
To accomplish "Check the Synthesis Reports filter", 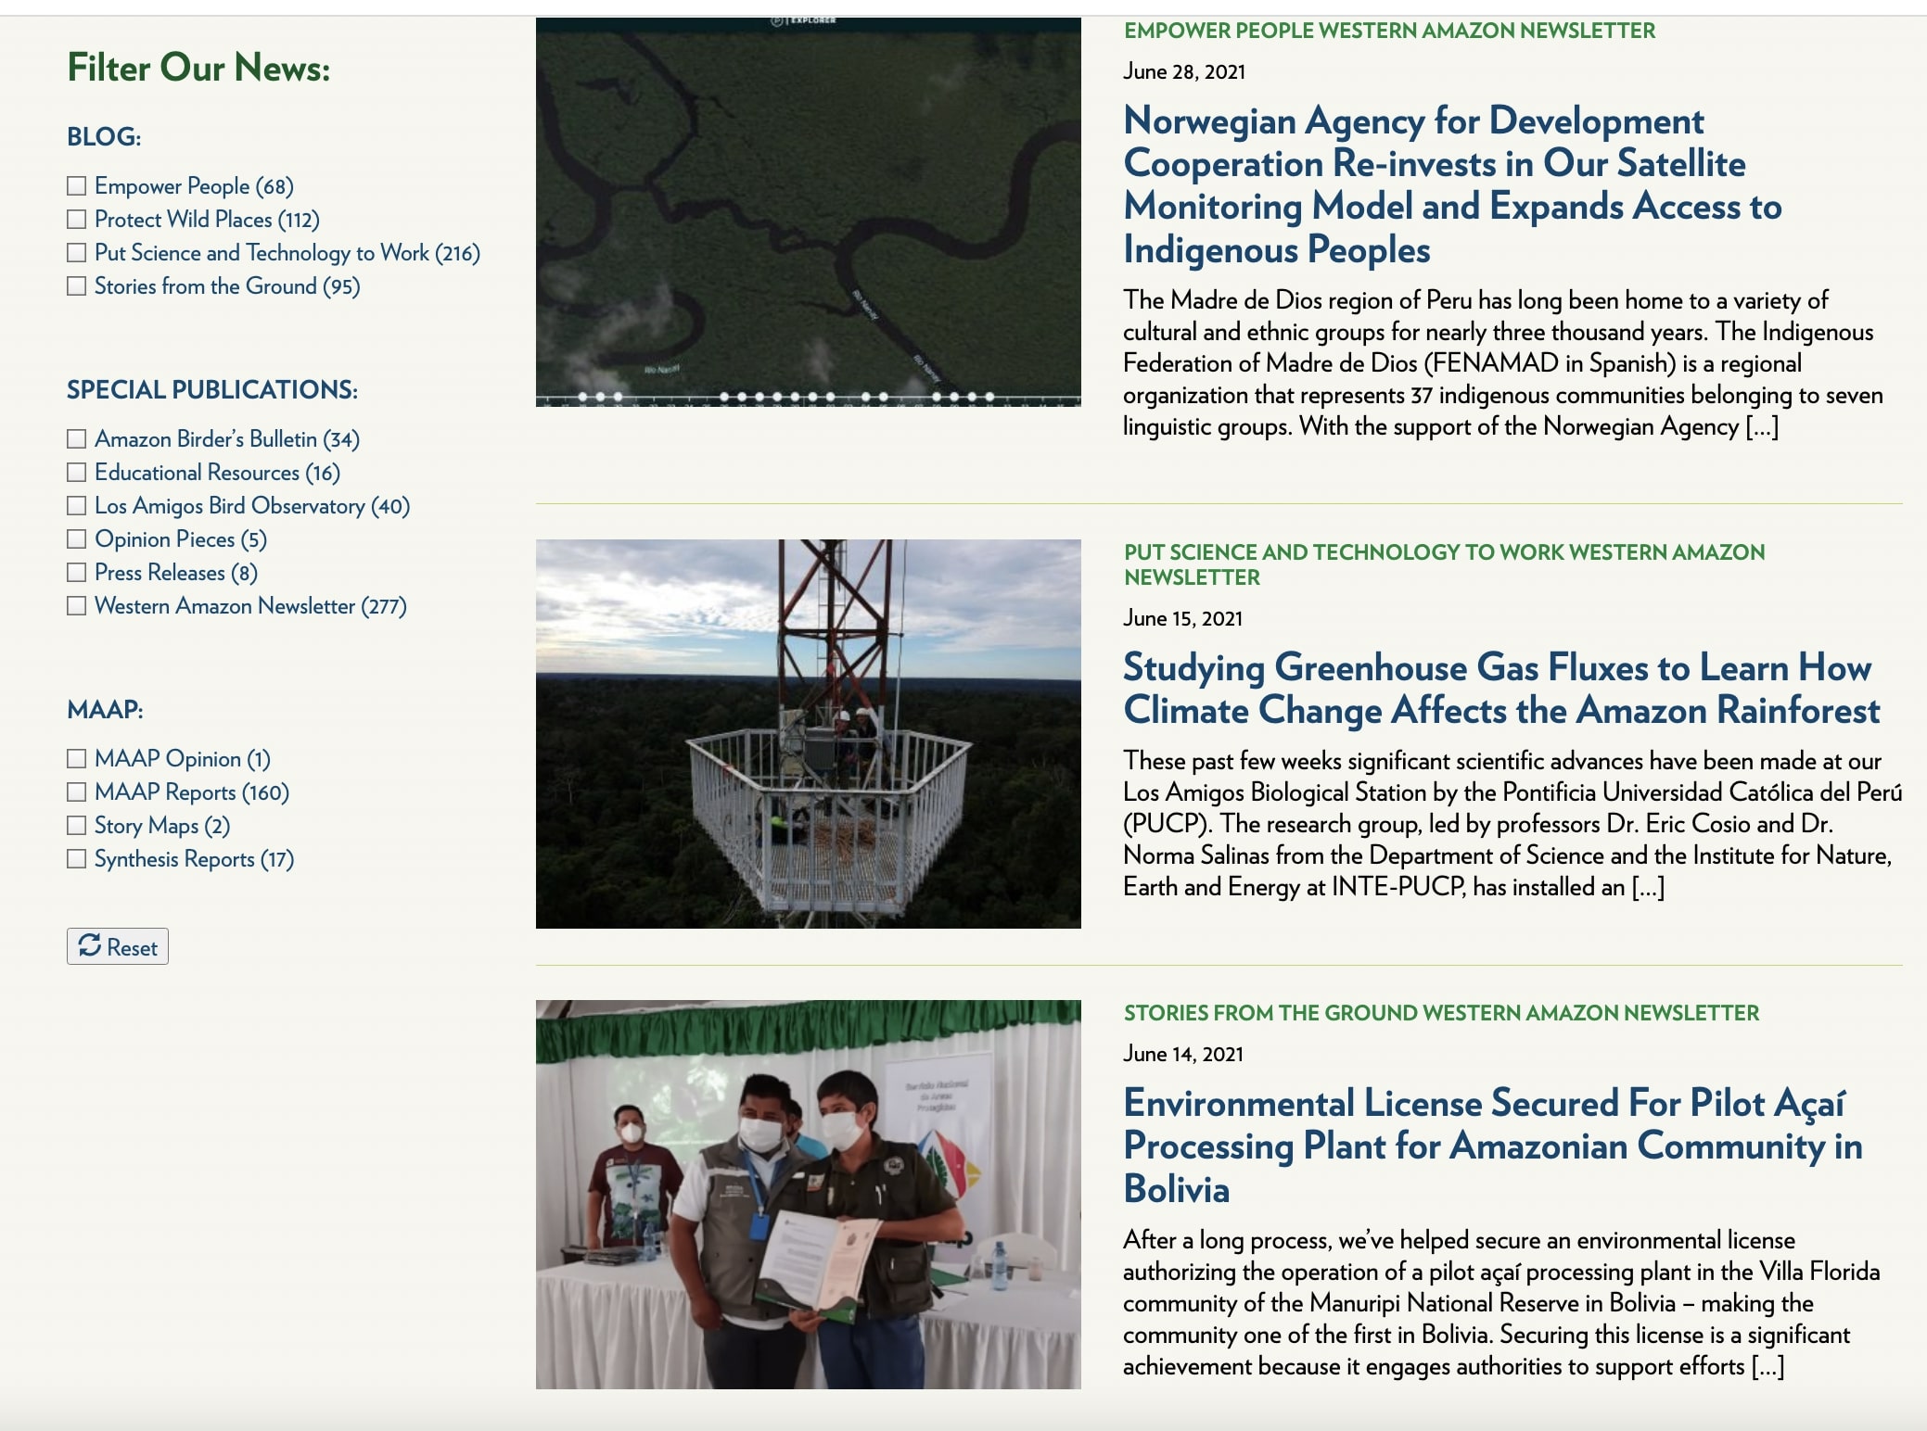I will coord(77,859).
